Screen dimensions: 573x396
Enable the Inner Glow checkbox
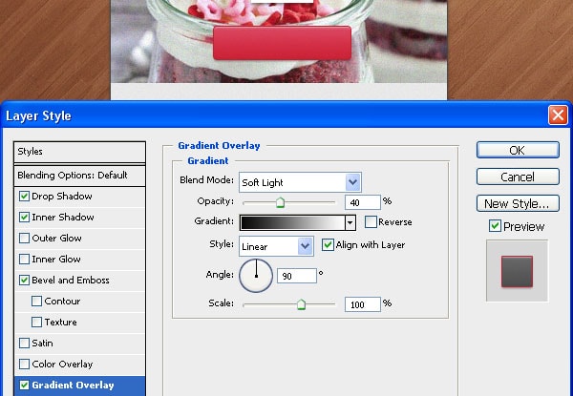click(x=24, y=260)
